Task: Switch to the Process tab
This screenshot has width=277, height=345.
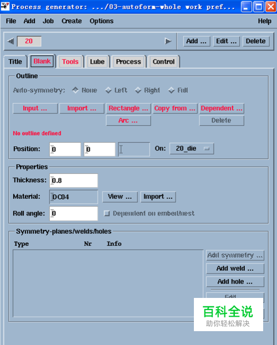Action: click(x=129, y=61)
